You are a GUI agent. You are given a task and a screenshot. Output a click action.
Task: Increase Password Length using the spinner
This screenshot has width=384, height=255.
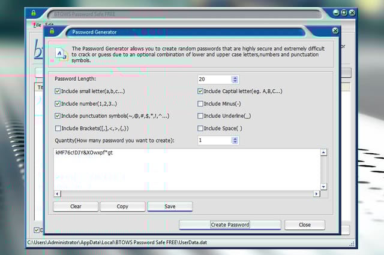235,78
